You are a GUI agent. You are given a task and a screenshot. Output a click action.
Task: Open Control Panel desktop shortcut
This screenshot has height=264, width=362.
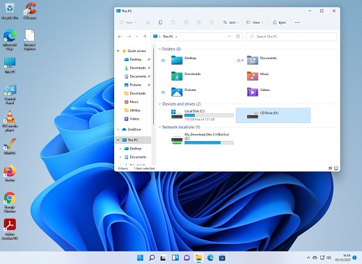pos(10,94)
